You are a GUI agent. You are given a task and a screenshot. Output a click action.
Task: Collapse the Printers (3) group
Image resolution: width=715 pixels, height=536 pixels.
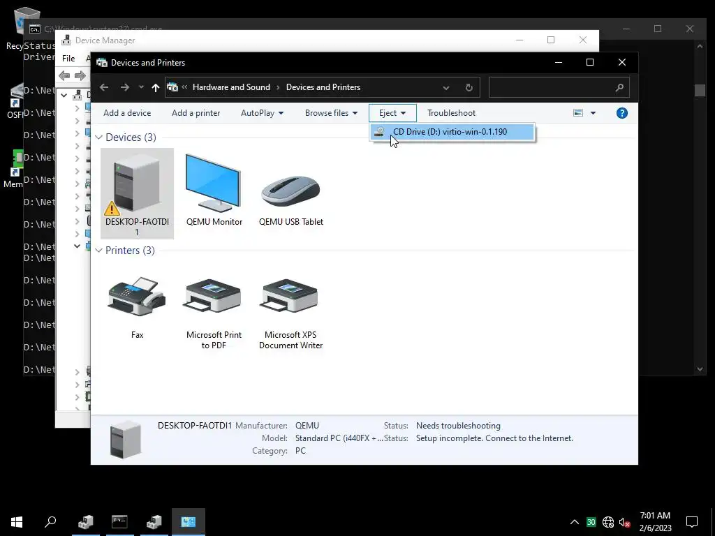click(x=98, y=251)
